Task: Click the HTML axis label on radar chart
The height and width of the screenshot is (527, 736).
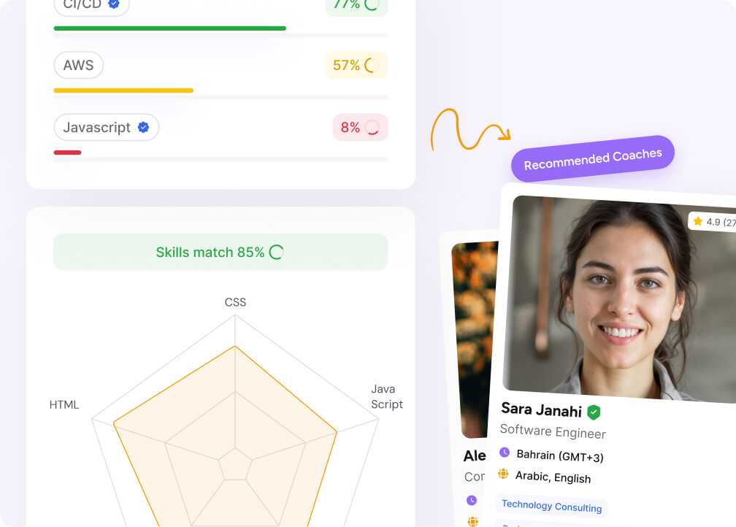Action: pyautogui.click(x=64, y=404)
